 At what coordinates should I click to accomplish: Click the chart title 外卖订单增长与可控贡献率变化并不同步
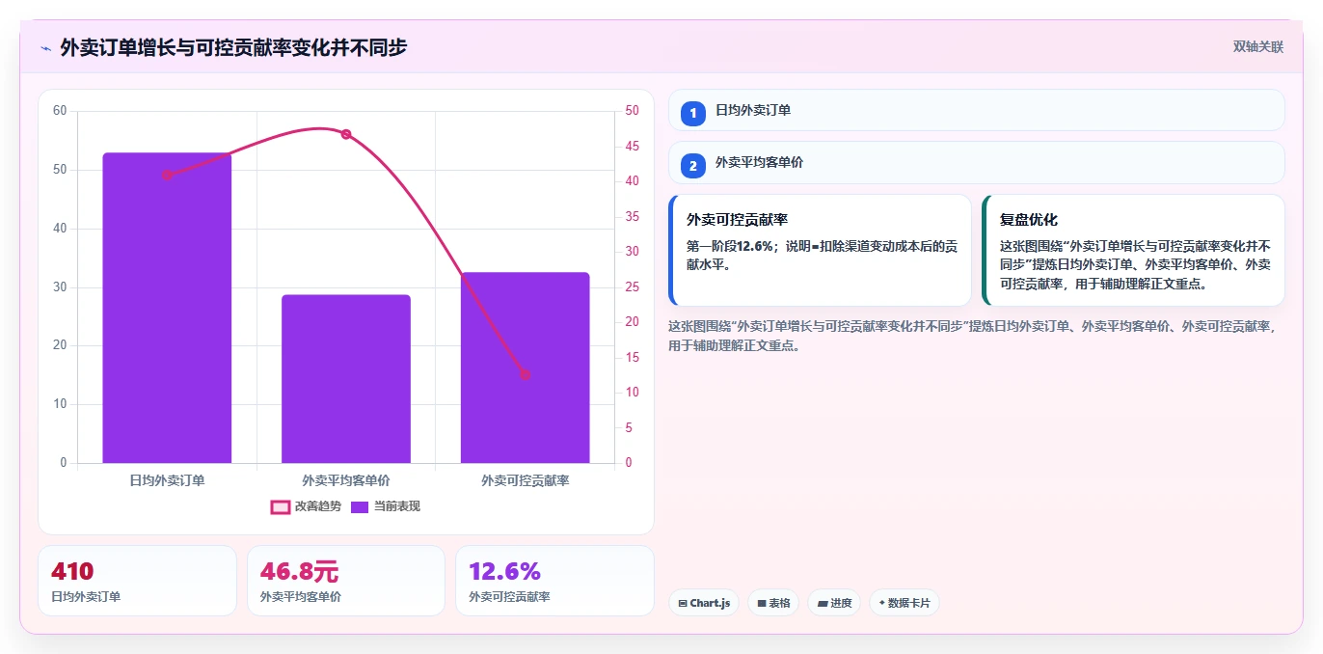233,47
